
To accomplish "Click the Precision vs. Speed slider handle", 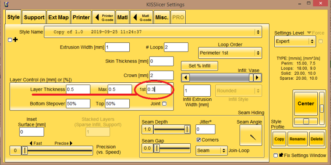I will [x=25, y=151].
